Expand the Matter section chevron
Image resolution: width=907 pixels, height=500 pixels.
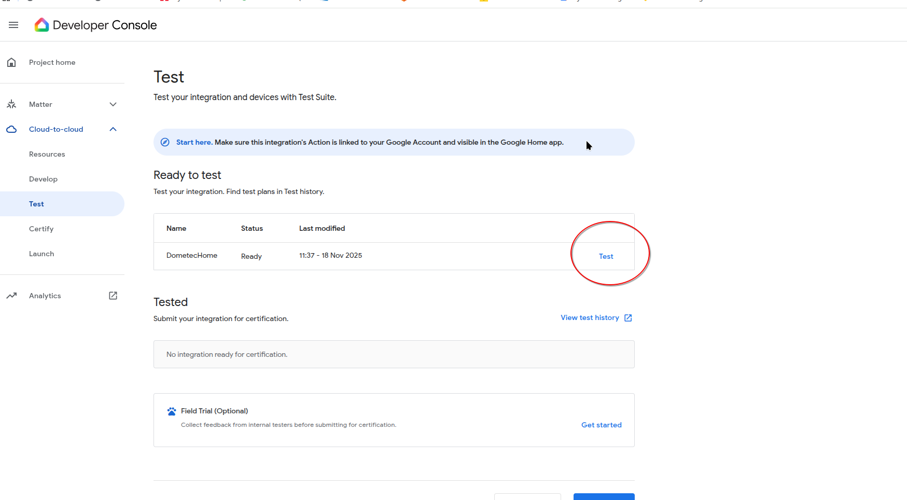(113, 104)
